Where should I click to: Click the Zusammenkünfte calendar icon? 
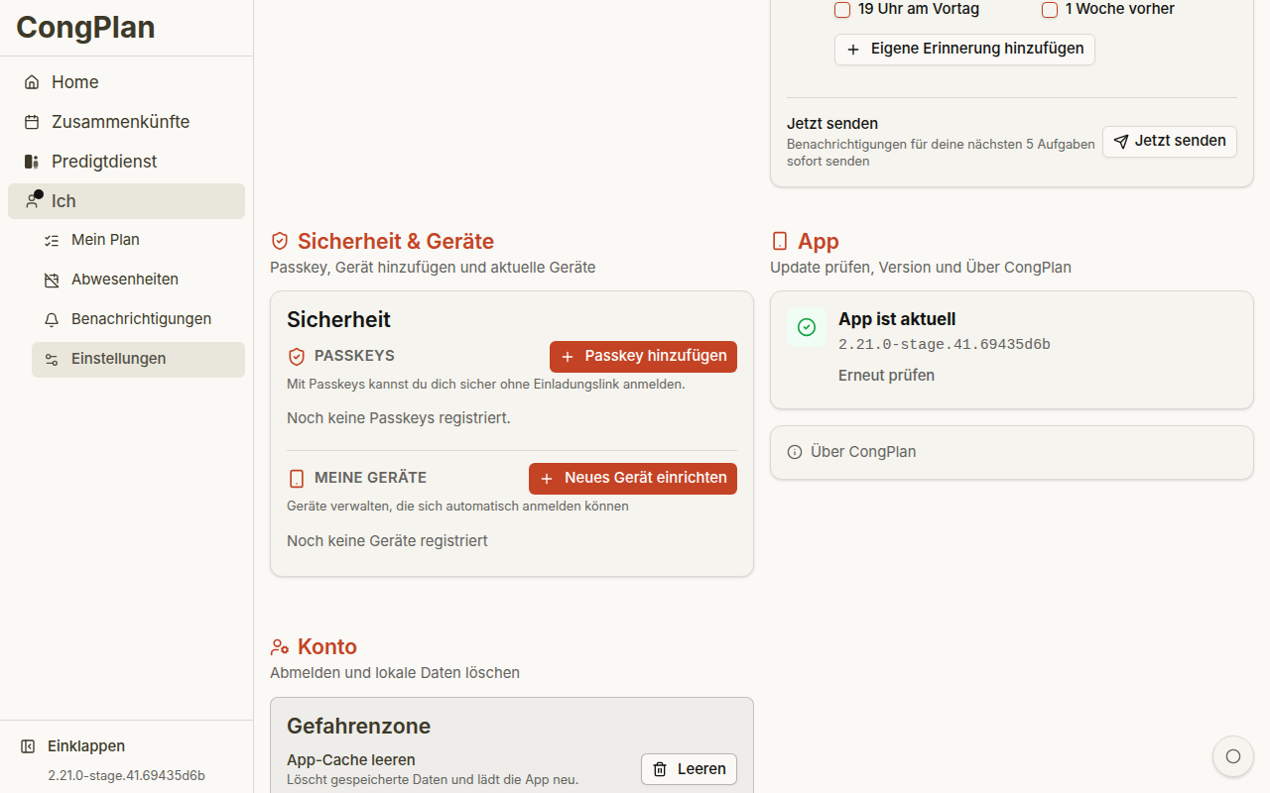pos(32,122)
